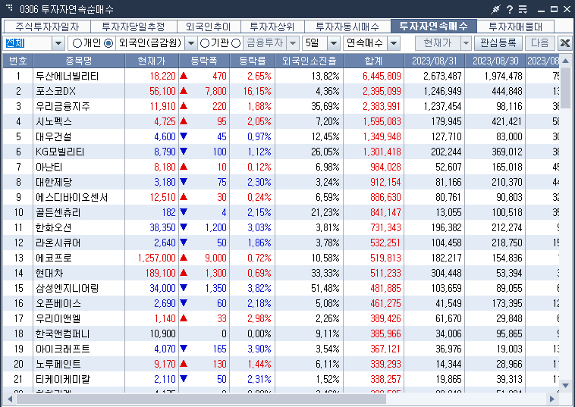Click 두산에너빌리티 total 6,445,809
Viewport: 575px width, 407px height.
[x=382, y=77]
